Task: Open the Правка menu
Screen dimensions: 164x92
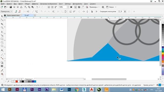Action: tap(9, 4)
